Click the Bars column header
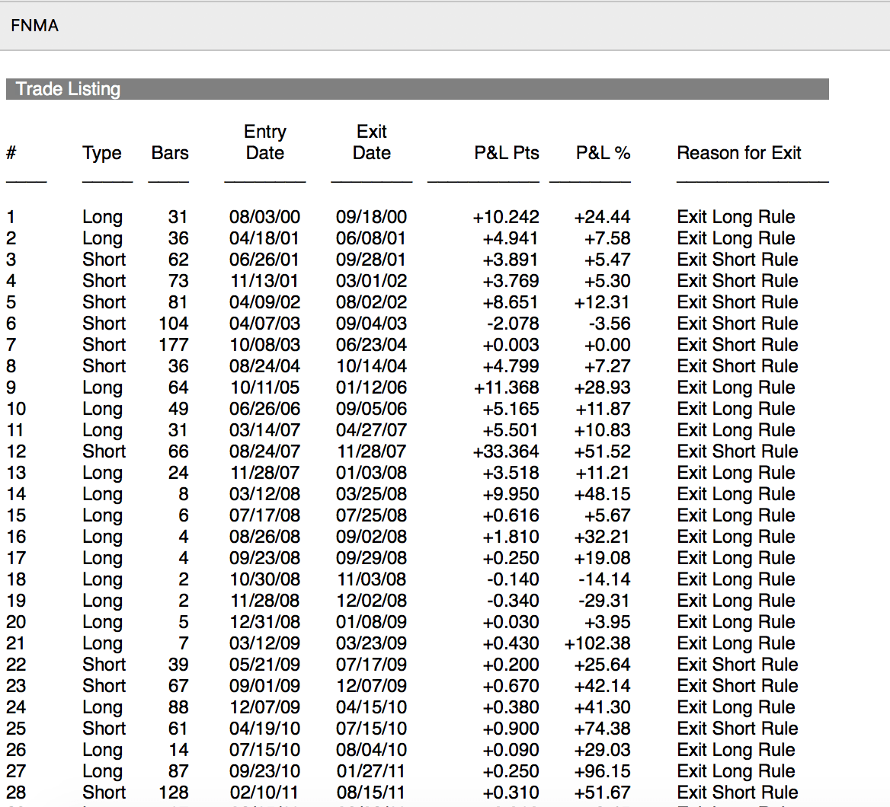Screen dimensions: 890x807 coord(170,153)
